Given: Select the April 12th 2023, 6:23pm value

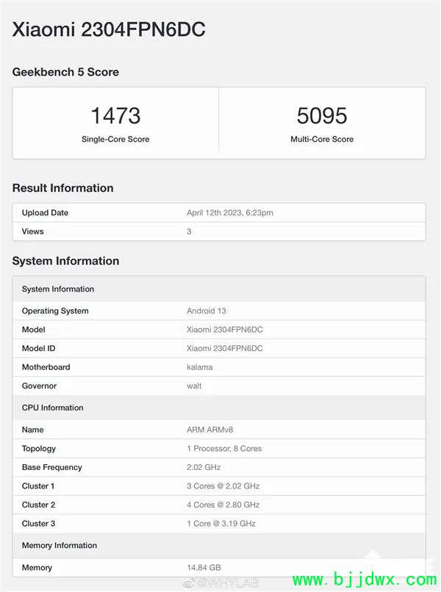Looking at the screenshot, I should pyautogui.click(x=230, y=212).
